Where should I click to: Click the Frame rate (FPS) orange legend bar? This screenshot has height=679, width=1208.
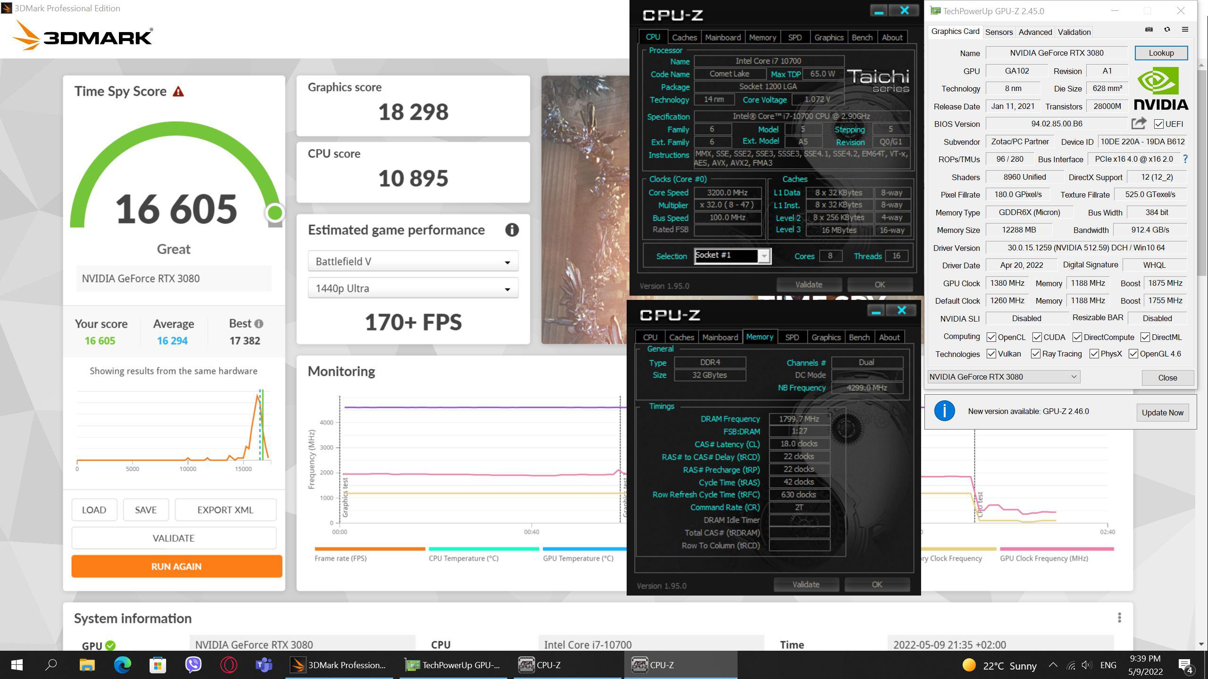coord(369,549)
